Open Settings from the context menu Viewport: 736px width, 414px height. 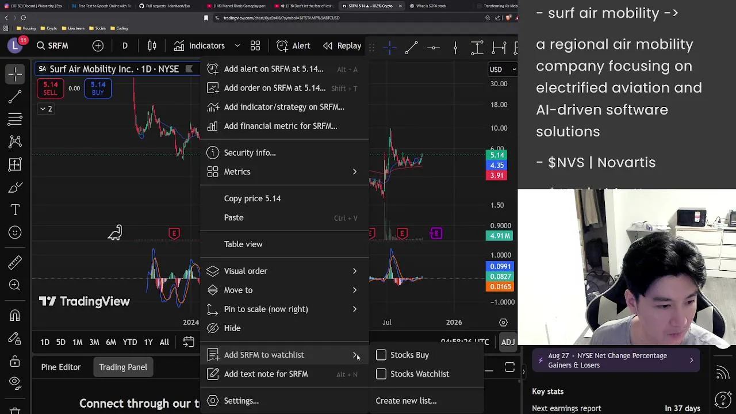click(285, 401)
